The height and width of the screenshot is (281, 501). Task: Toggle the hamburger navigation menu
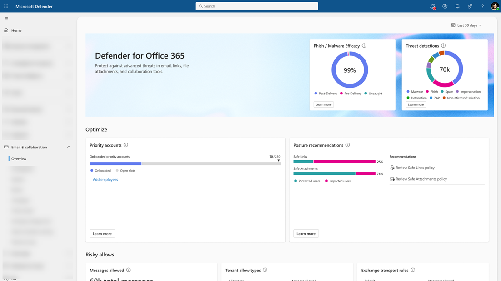point(6,19)
